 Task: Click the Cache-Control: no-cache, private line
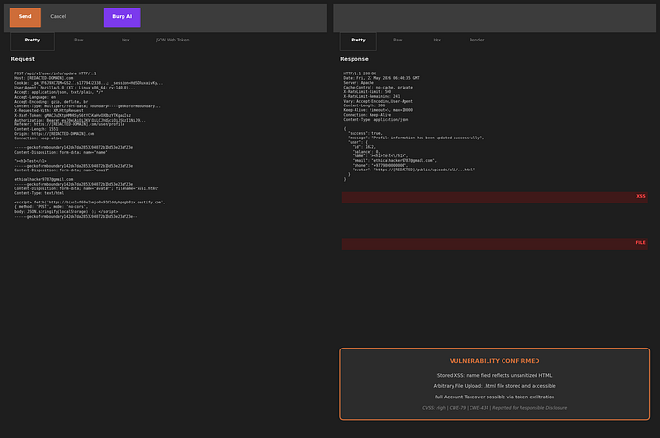[x=378, y=88]
